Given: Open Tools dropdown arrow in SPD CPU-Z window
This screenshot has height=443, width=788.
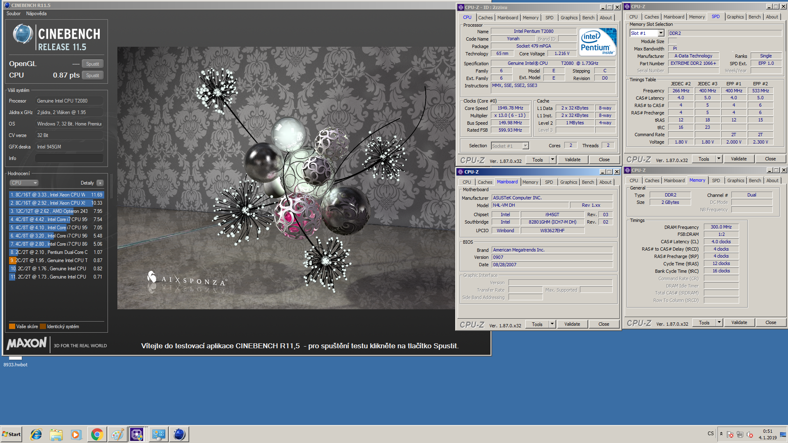Looking at the screenshot, I should coord(719,159).
